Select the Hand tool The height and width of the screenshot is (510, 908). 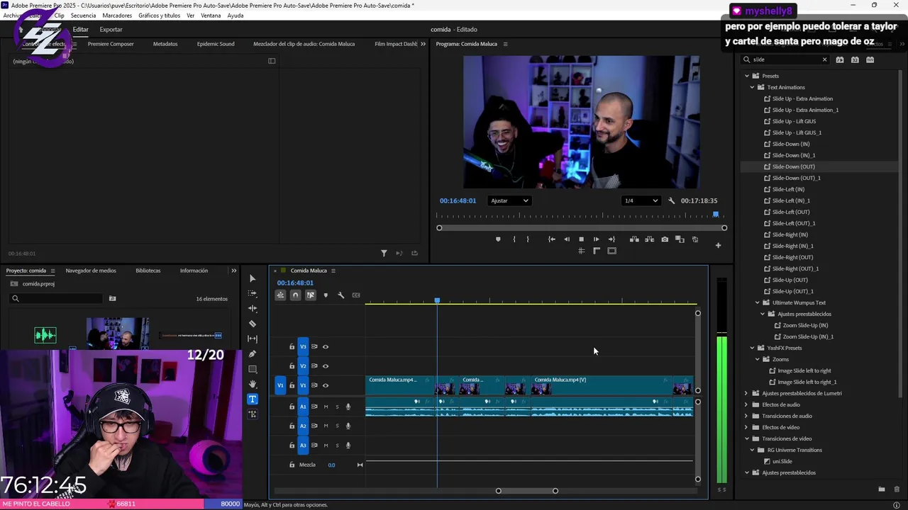tap(253, 384)
